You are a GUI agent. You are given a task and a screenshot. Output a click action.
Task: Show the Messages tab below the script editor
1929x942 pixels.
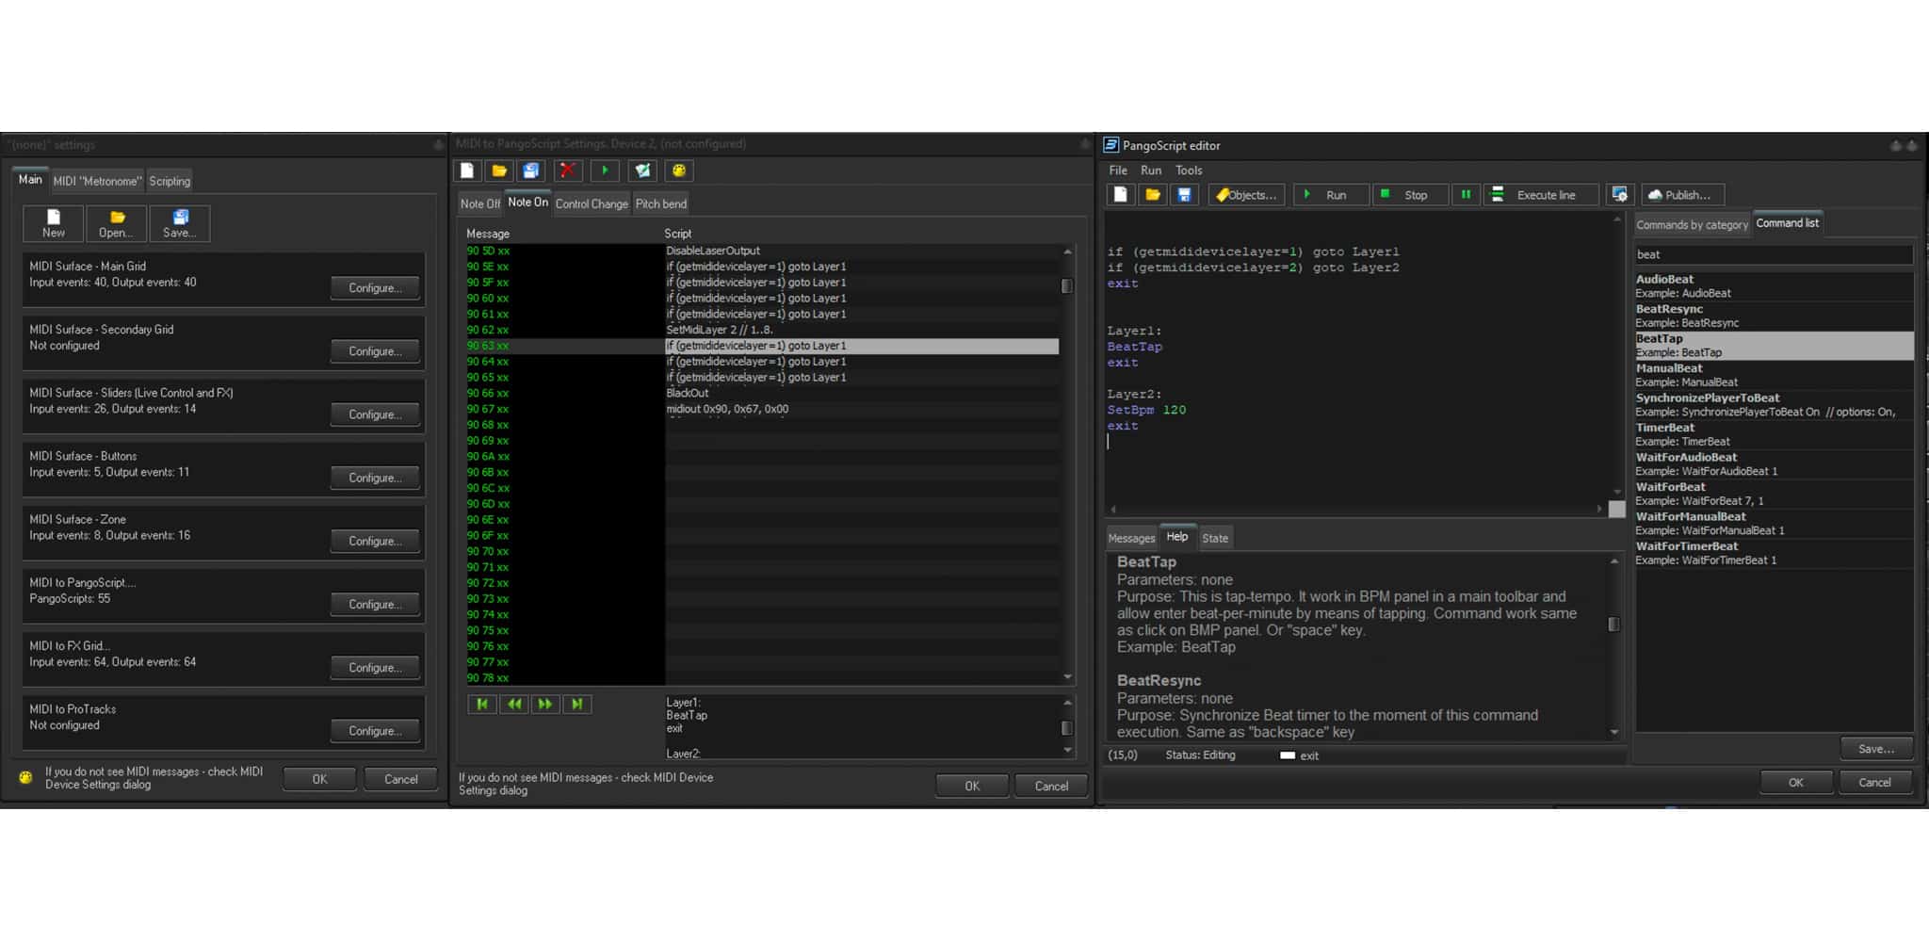pos(1130,538)
